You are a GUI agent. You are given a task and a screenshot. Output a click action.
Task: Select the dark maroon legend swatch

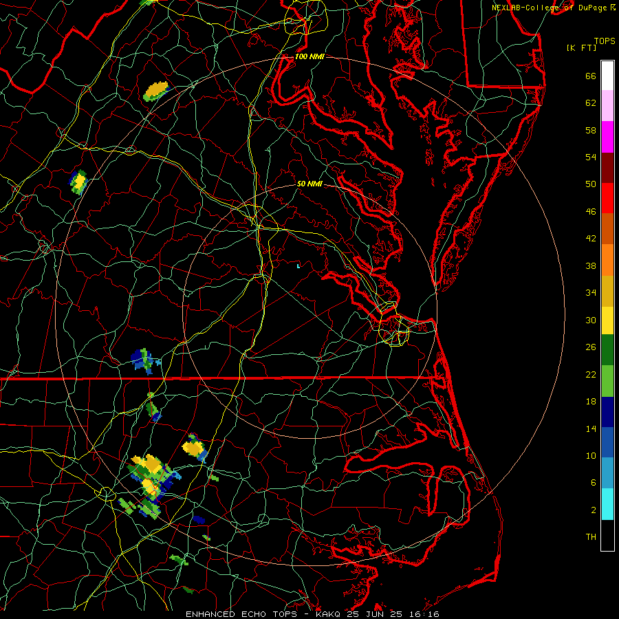607,168
